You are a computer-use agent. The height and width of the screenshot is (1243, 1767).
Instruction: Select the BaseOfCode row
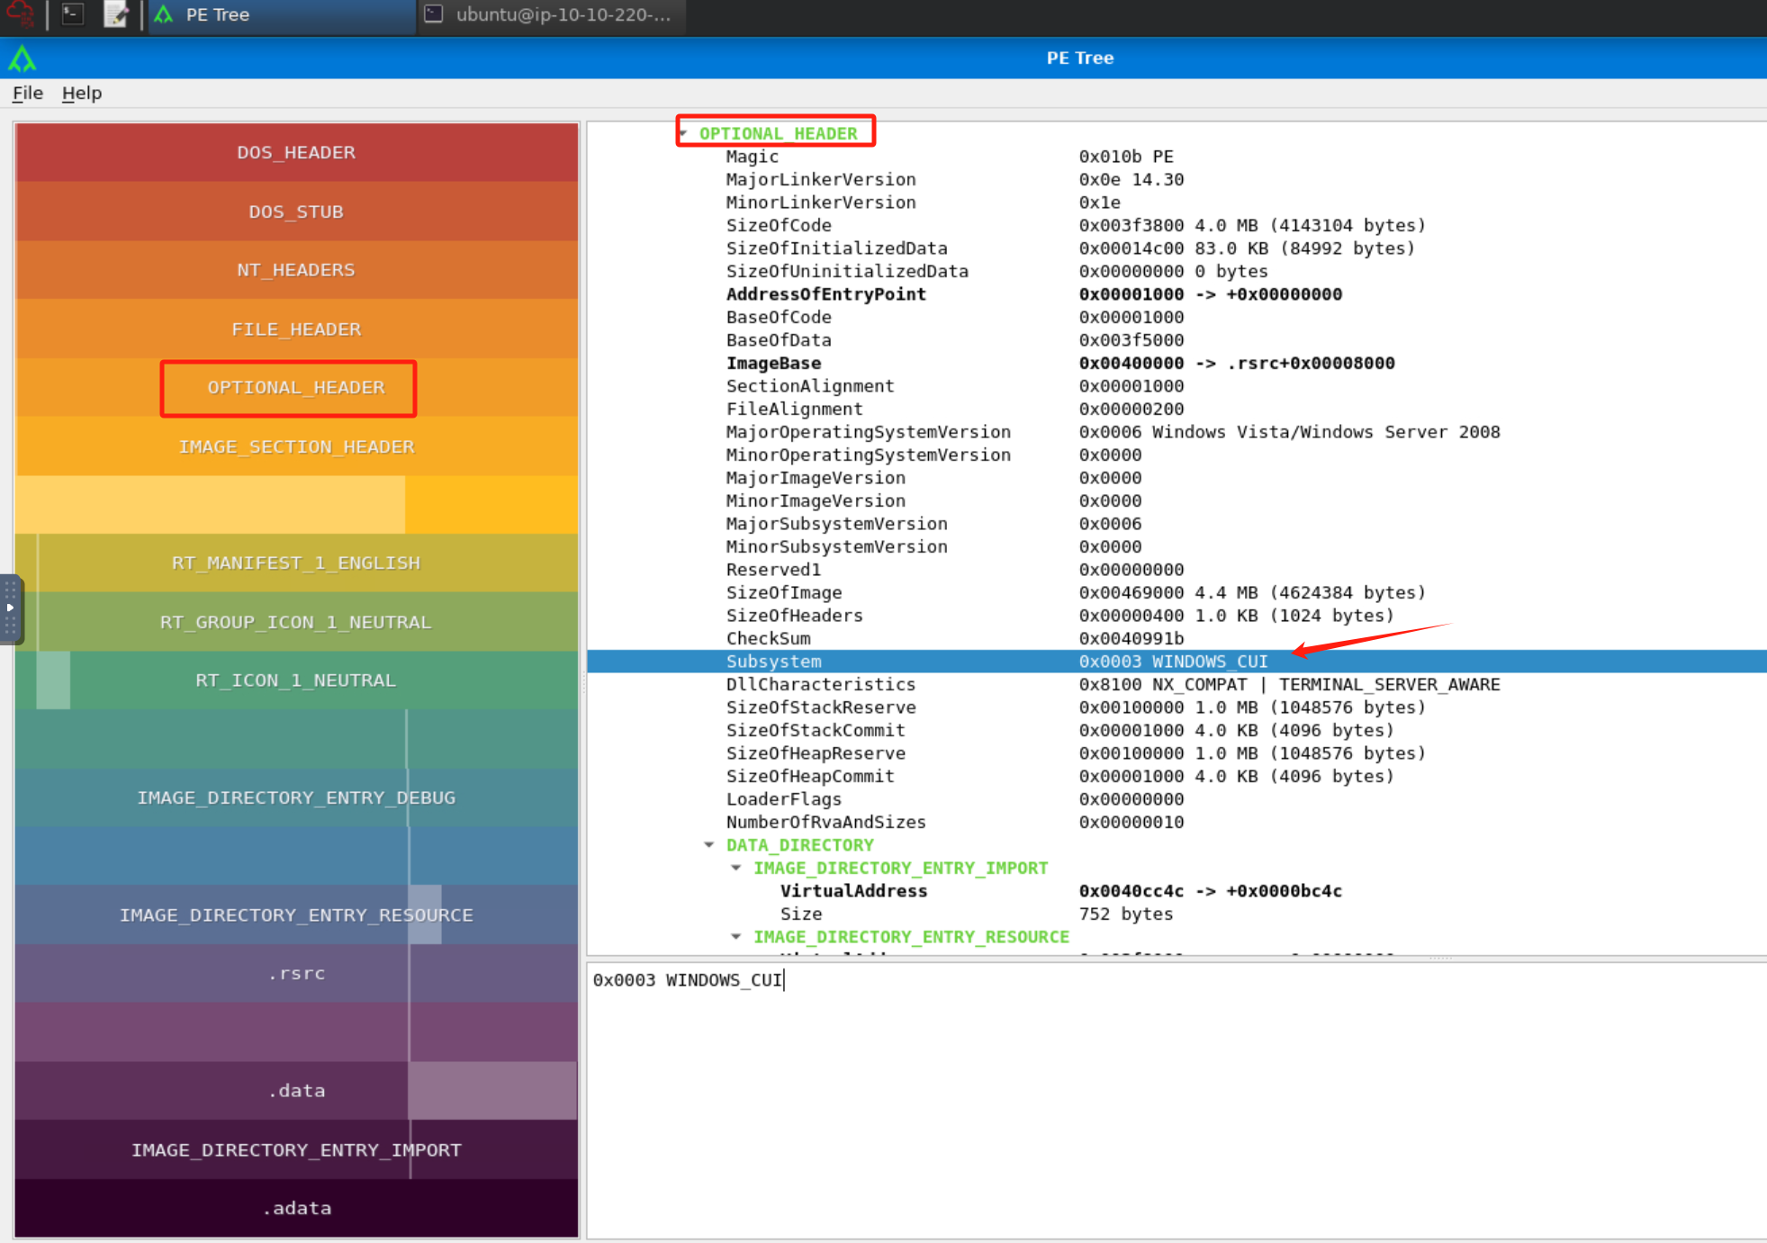pyautogui.click(x=1176, y=318)
